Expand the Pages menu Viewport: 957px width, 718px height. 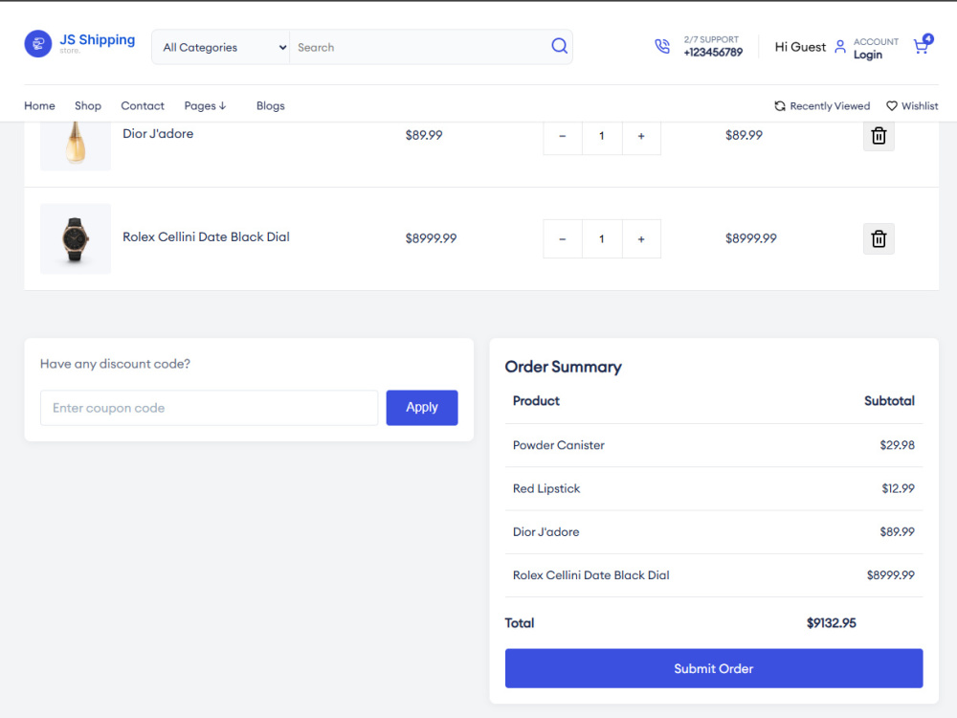[x=205, y=106]
